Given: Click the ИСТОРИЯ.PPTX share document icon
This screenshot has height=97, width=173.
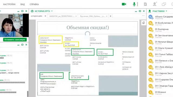Looking at the screenshot, I should click(32, 11).
